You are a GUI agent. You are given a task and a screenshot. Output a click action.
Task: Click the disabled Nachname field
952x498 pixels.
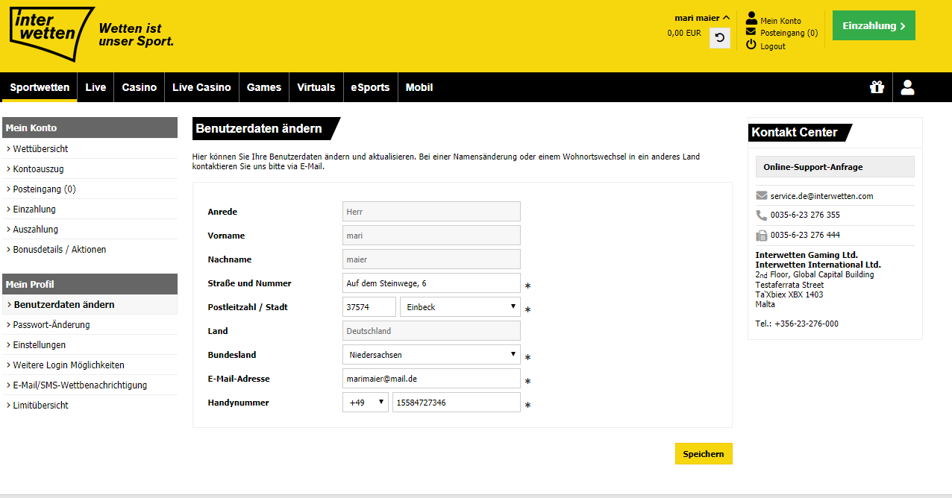click(431, 259)
